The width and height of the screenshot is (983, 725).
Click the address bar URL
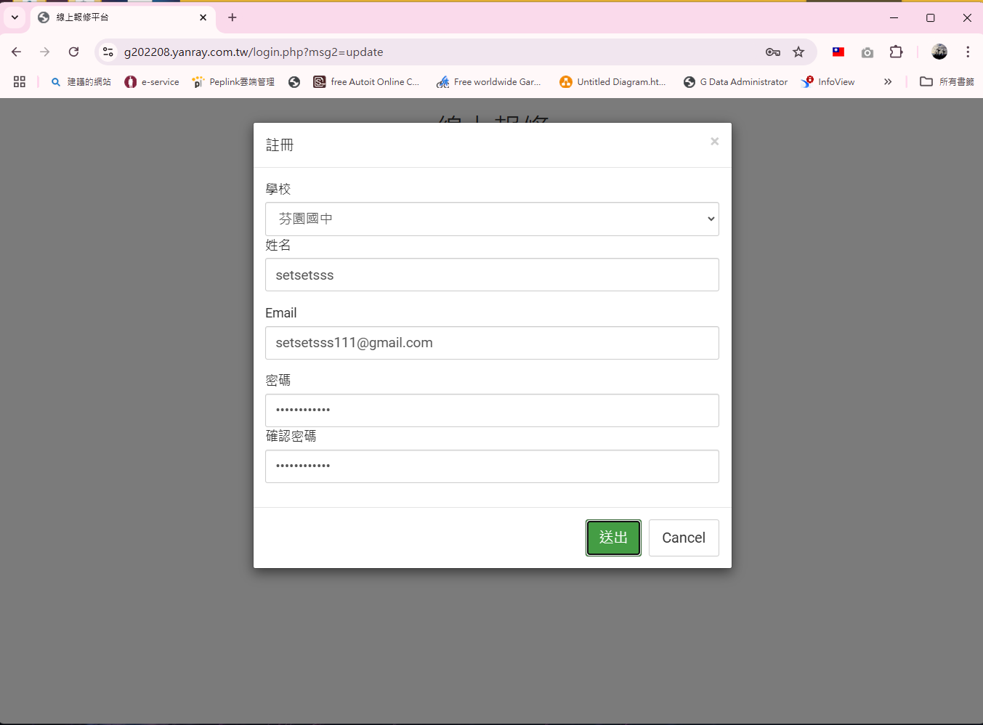click(x=254, y=52)
